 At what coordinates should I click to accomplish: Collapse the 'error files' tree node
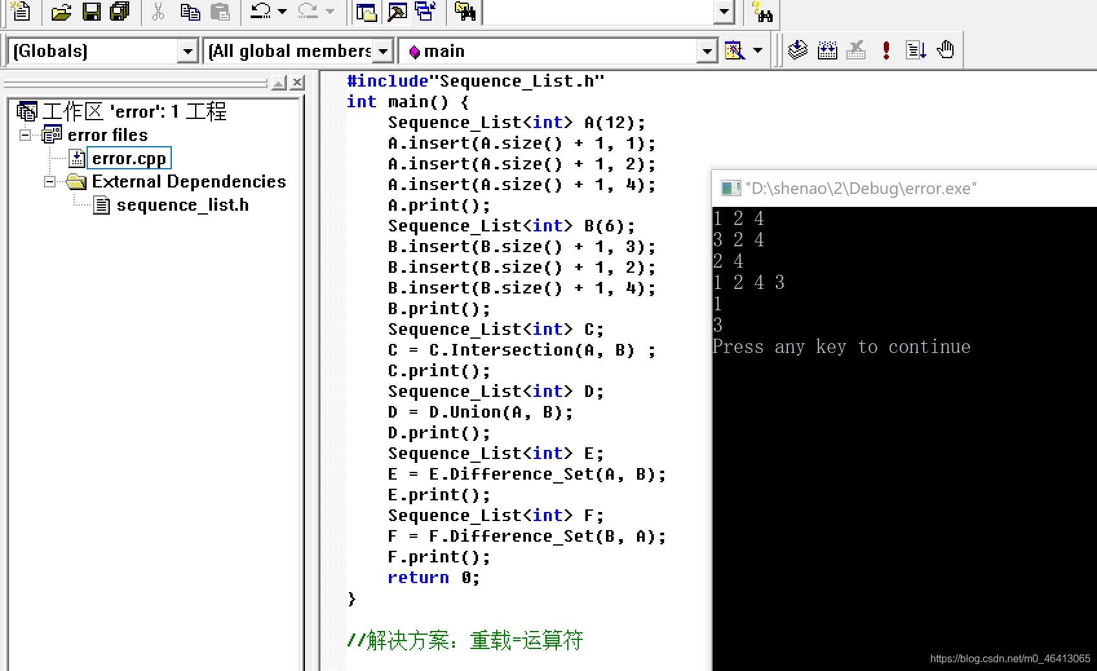(25, 135)
